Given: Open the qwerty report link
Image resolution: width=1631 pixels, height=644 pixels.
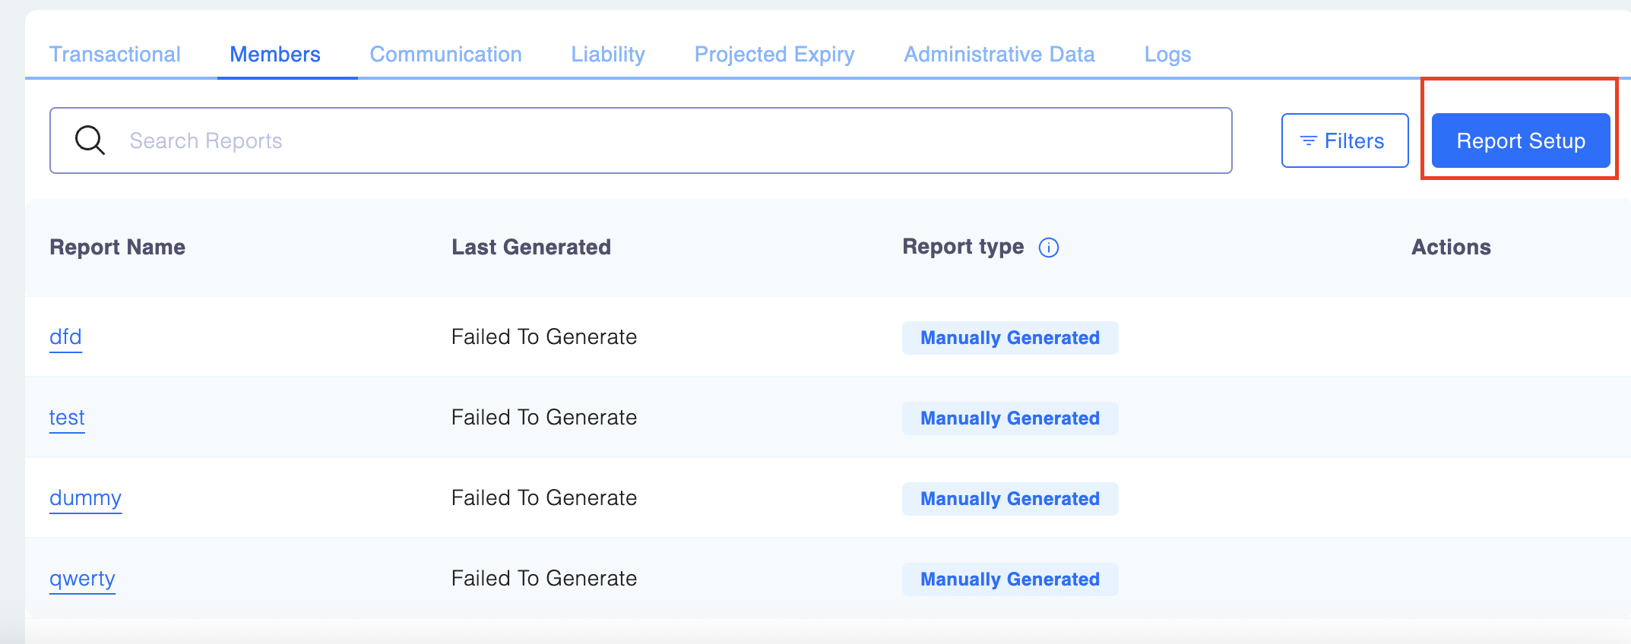Looking at the screenshot, I should 82,579.
